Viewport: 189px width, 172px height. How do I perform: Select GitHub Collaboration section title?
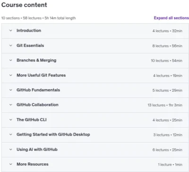pos(37,105)
